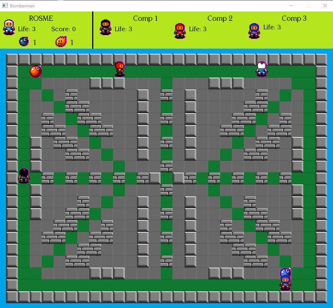Click the black bomberman on the board

(x=24, y=176)
